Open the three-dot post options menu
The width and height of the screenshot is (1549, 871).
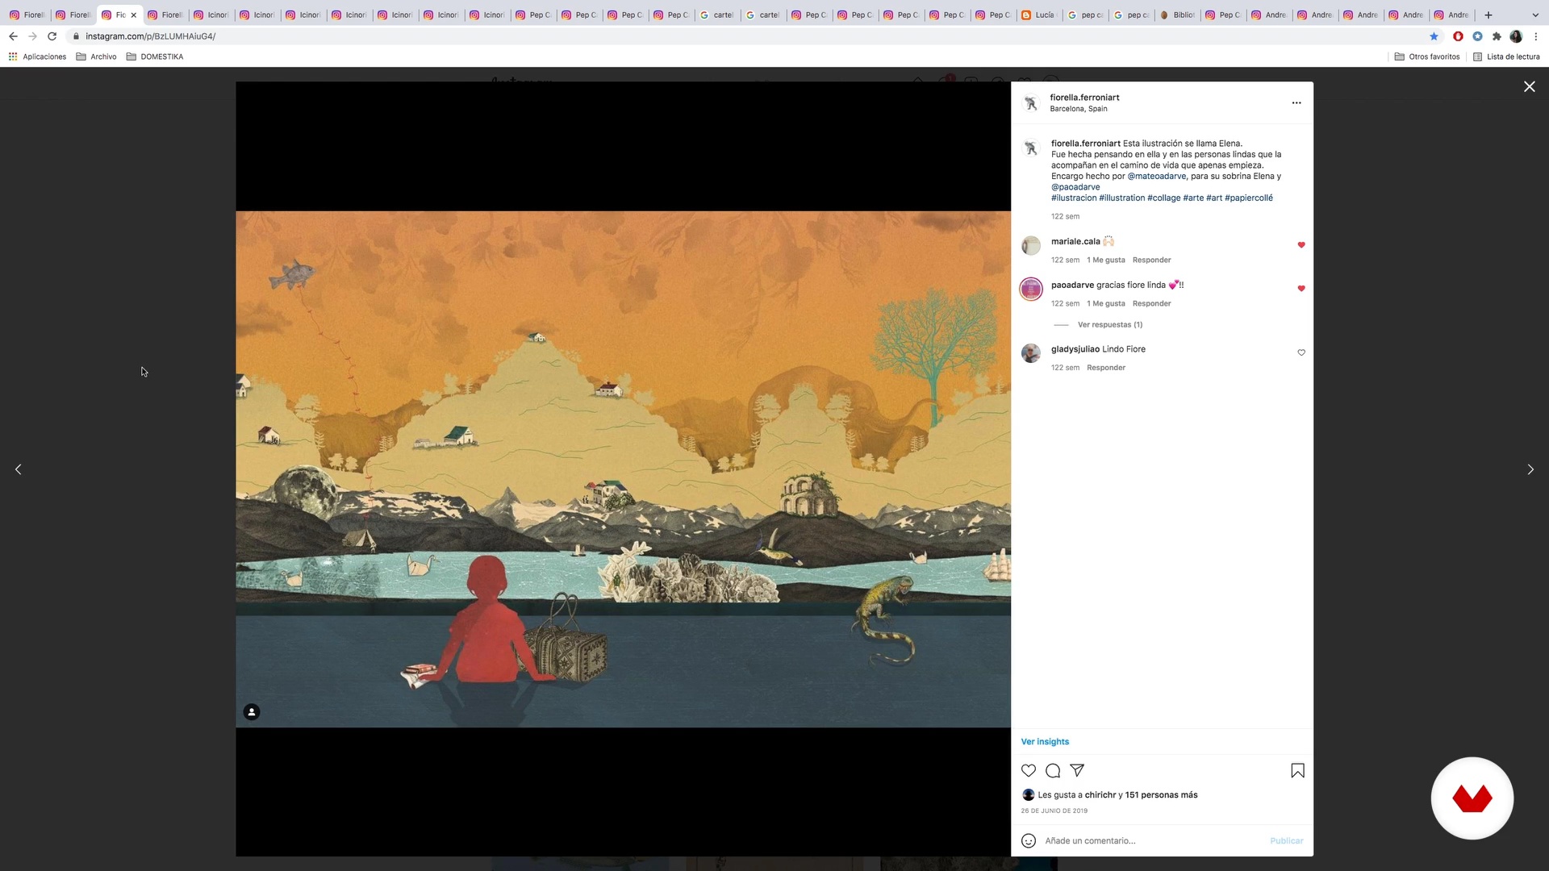click(1296, 102)
